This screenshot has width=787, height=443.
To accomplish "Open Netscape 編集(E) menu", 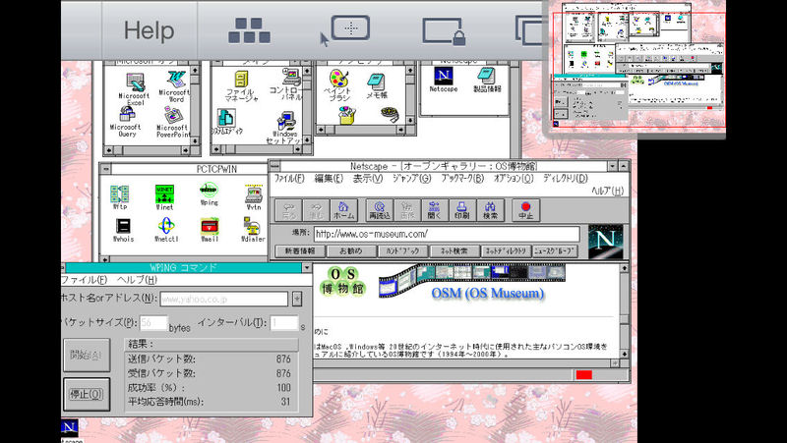I will click(x=329, y=179).
